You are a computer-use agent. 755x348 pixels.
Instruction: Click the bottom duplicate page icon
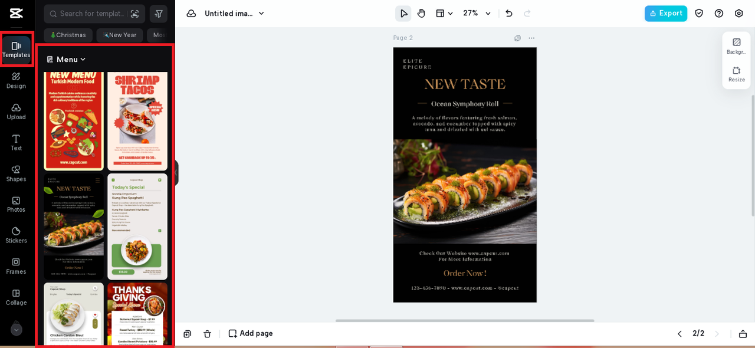coord(188,334)
